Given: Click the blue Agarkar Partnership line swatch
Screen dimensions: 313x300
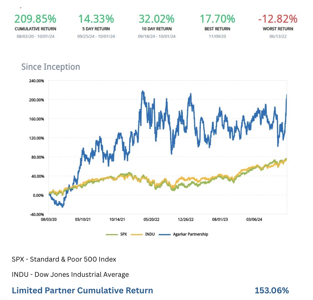Looking at the screenshot, I should pyautogui.click(x=164, y=235).
